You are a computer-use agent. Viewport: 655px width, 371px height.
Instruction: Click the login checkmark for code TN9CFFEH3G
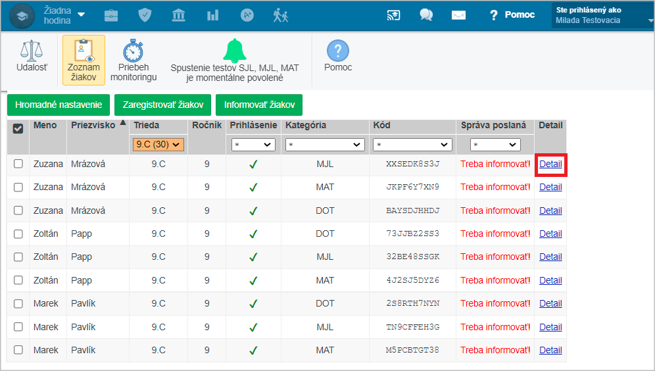(253, 328)
